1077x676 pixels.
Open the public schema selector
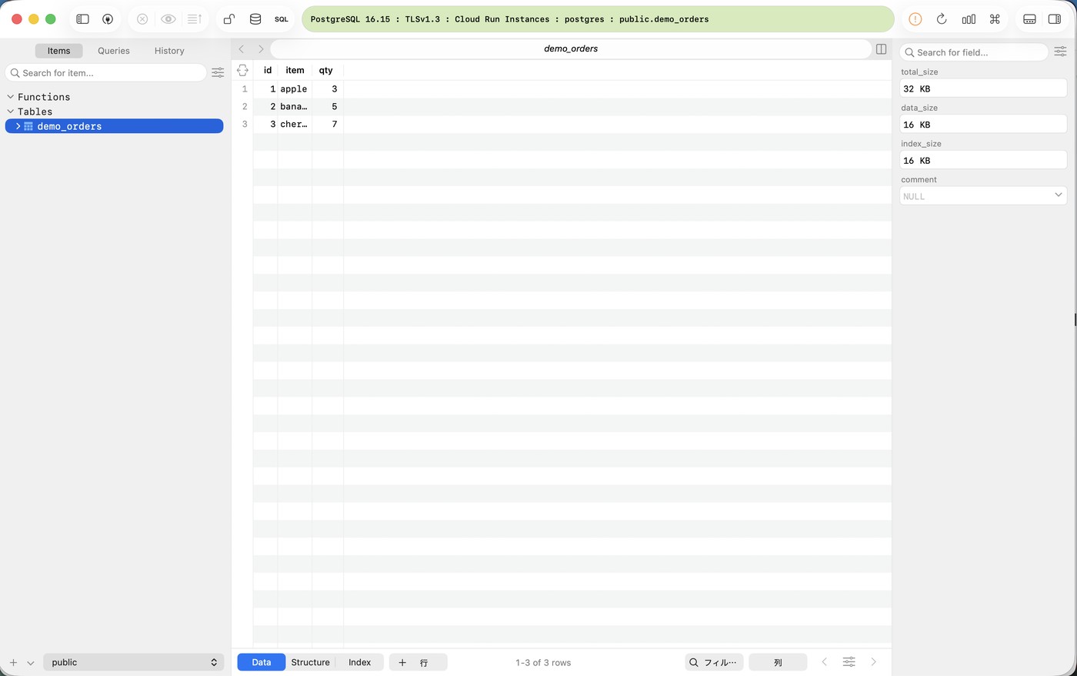[133, 662]
